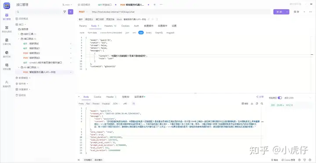This screenshot has width=316, height=163.
Task: Download the response using download icon
Action: (252, 104)
